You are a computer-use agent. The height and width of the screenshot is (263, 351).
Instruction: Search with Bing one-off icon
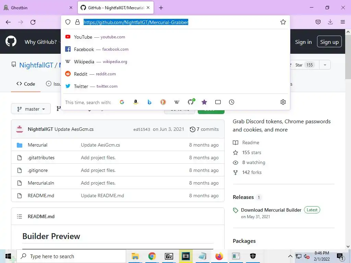coord(149,102)
